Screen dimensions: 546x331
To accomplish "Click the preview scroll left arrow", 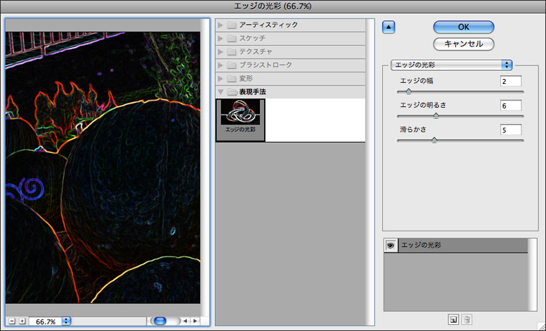I will [x=186, y=321].
